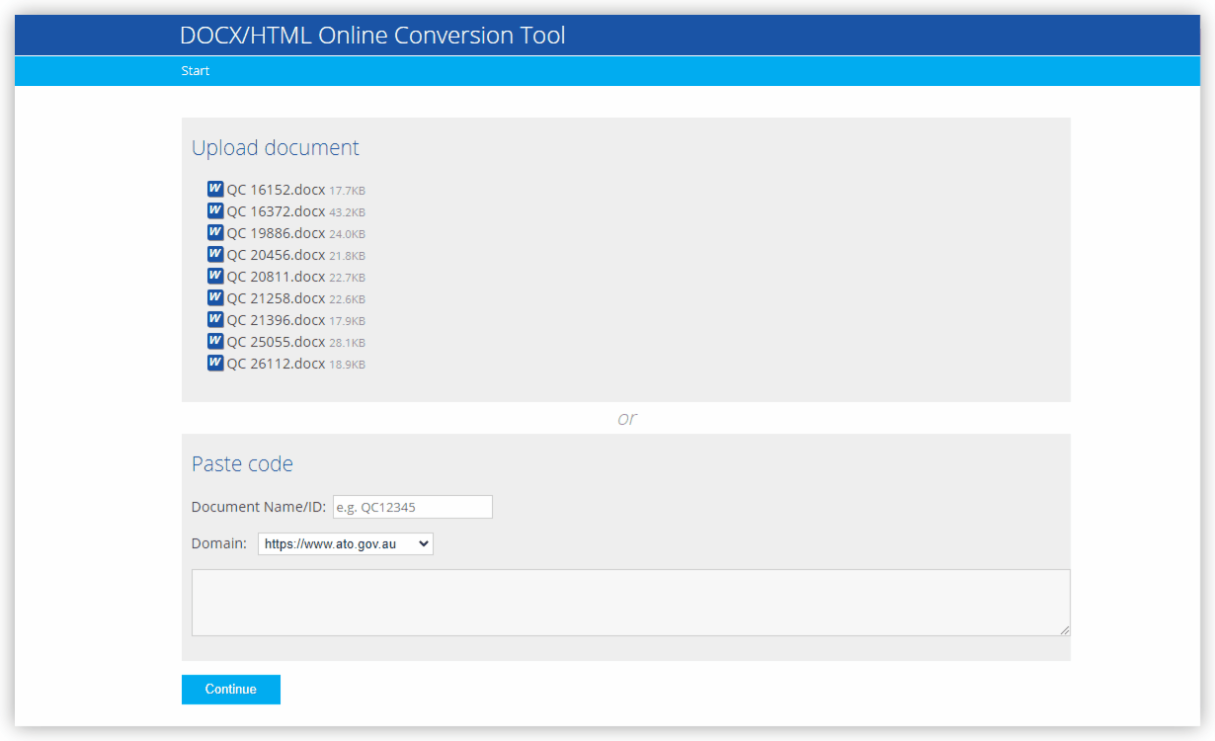Select the QC 16152.docx file name
Viewport: 1215px width, 741px height.
(x=276, y=190)
